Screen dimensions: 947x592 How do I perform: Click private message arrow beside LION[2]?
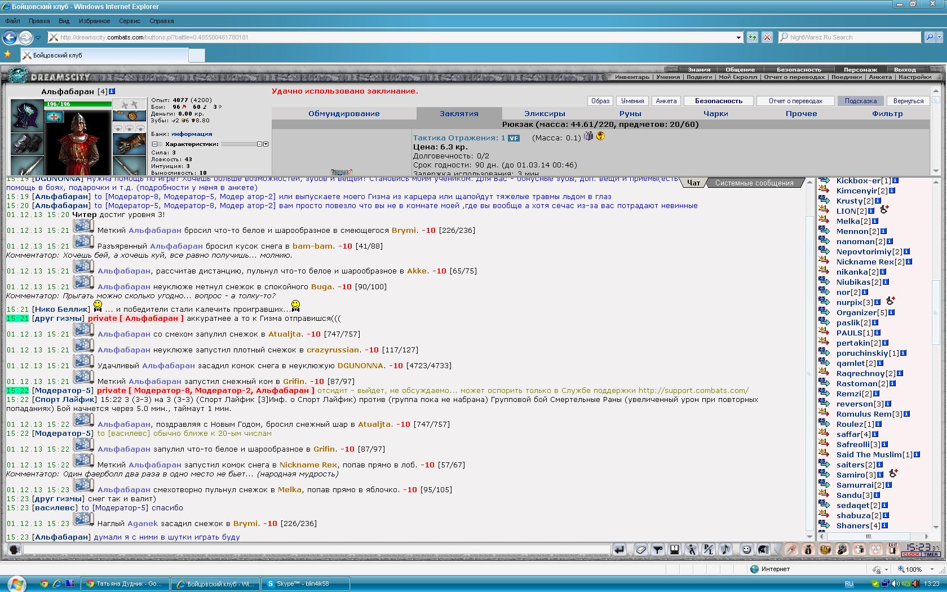(824, 211)
